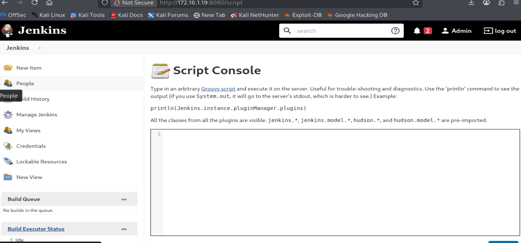Open the New Item link
Screen dimensions: 521x243
coord(29,68)
